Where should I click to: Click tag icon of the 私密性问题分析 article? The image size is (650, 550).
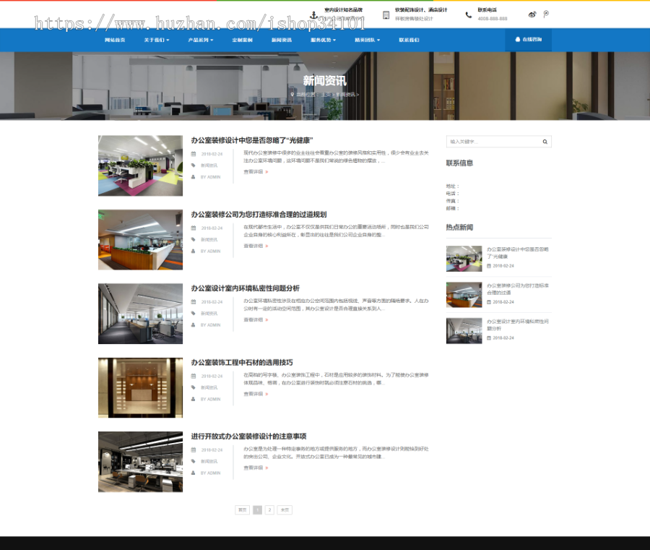[193, 313]
